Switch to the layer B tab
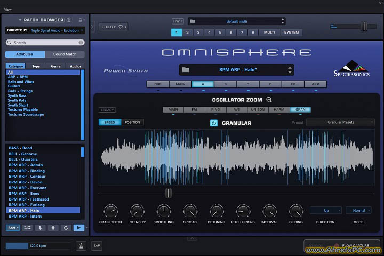Screen dimensions: 384x256 pos(225,84)
